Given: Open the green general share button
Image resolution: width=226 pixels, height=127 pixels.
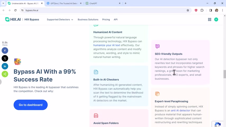Looking at the screenshot, I should click(x=5, y=74).
